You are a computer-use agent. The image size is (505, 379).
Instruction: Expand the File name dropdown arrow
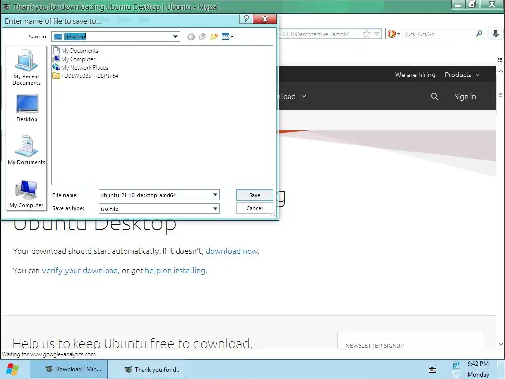pyautogui.click(x=215, y=195)
